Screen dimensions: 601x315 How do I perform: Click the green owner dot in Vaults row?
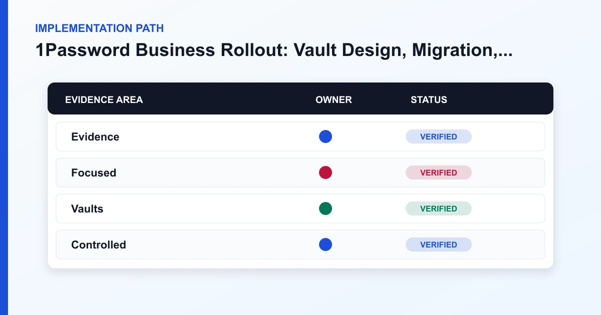pos(326,208)
